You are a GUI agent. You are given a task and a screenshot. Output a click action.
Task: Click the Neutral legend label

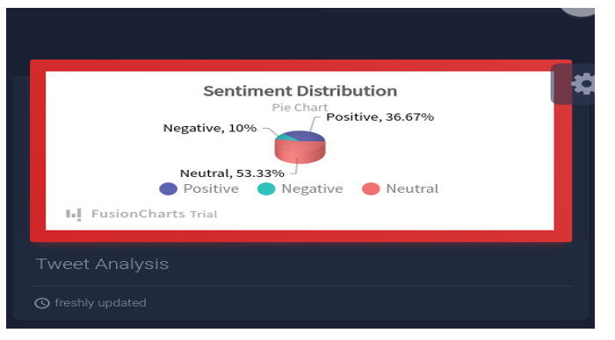[412, 188]
